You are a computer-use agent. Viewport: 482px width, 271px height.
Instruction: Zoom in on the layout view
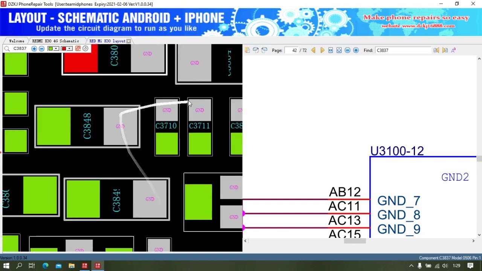pos(34,49)
